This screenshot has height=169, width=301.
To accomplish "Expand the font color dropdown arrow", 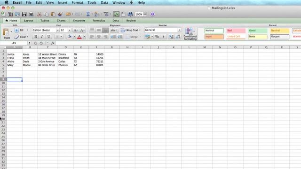I will [84, 37].
